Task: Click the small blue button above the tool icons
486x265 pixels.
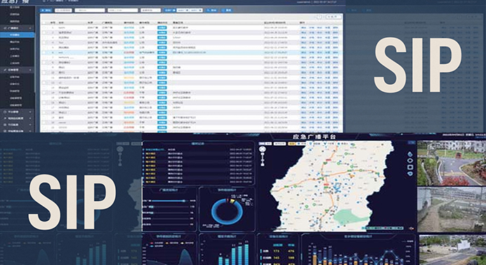Action: 412,142
